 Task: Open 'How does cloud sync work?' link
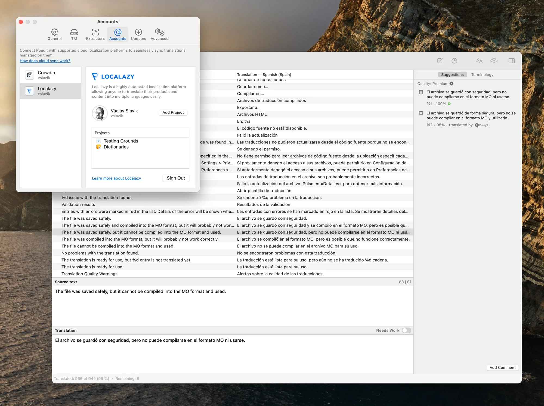[x=45, y=61]
